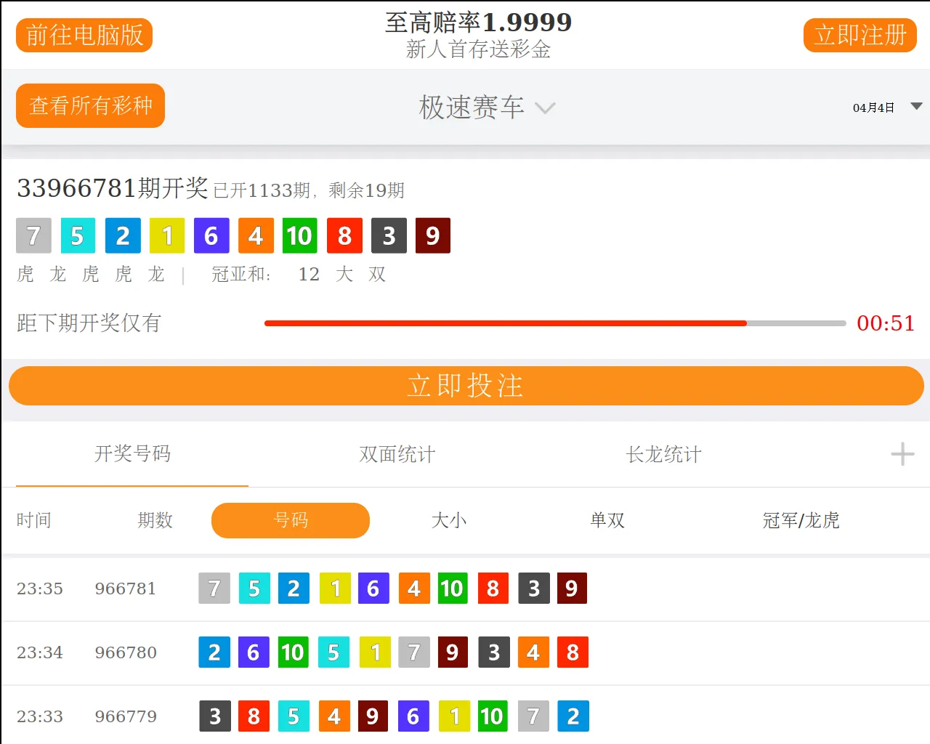The width and height of the screenshot is (930, 744).
Task: Click the 距下期开奖仅有 label
Action: [89, 323]
